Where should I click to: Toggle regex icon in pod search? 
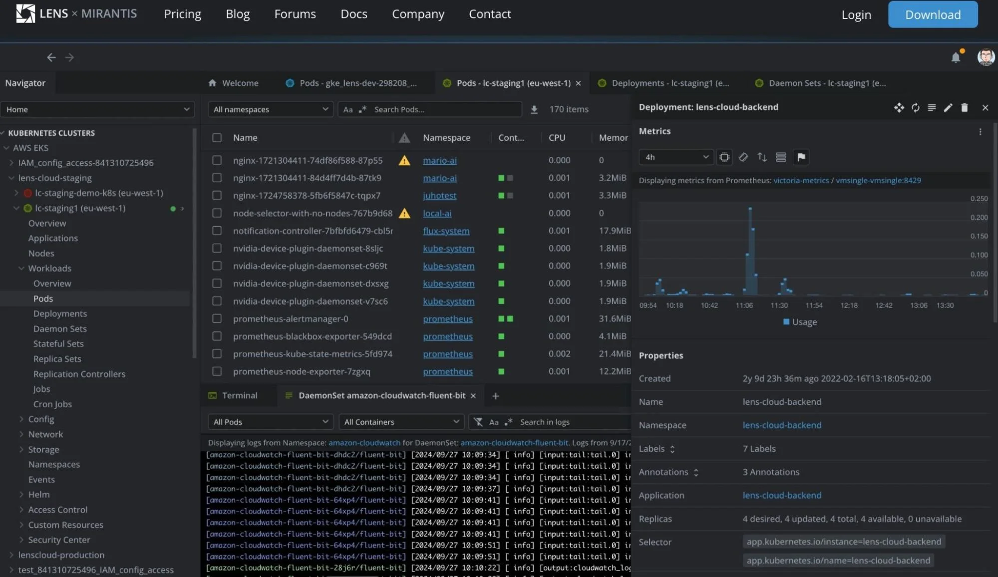[362, 109]
